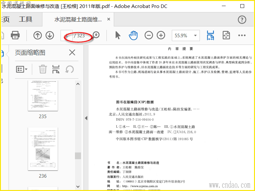Click the page label 235

point(43,116)
